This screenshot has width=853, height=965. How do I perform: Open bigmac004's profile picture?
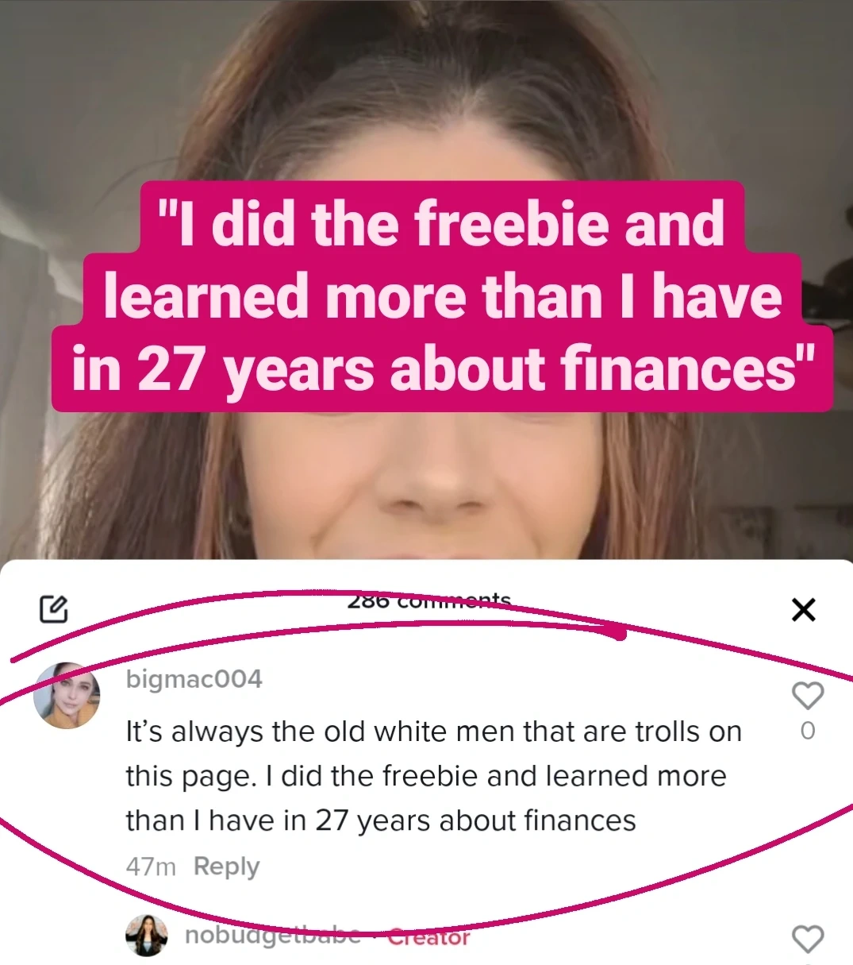point(67,696)
